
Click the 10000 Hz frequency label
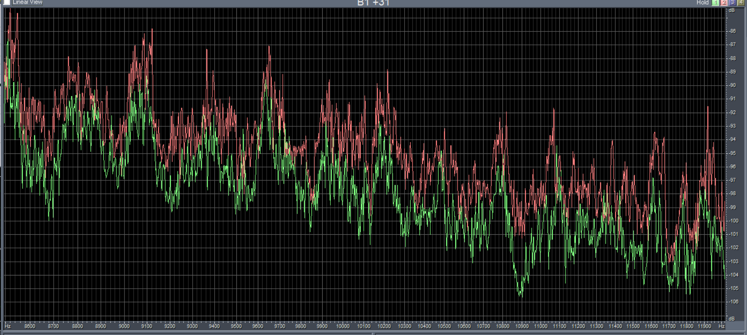coord(342,326)
